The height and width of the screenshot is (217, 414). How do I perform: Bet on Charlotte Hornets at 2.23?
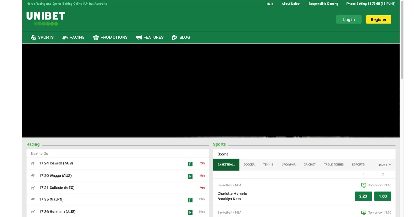[363, 196]
